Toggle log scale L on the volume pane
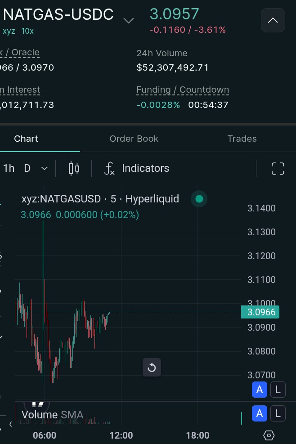 coord(278,414)
